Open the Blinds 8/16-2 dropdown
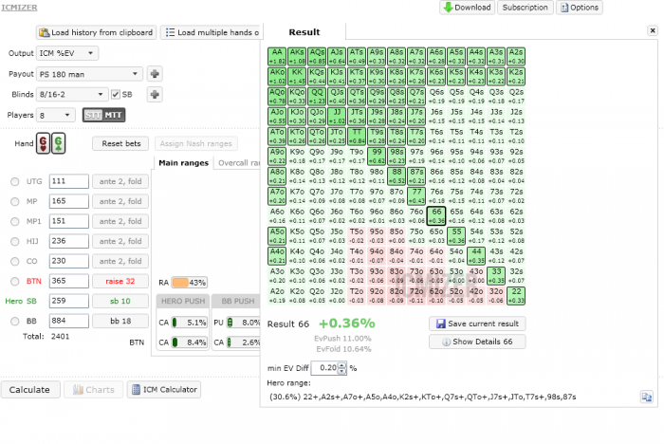Viewport: 664px width, 444px height. click(x=71, y=95)
